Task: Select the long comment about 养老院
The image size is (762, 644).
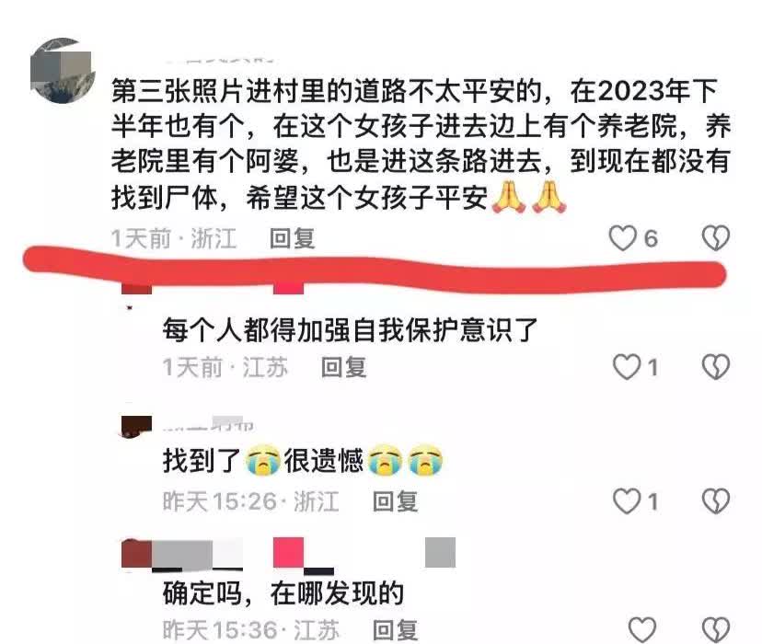Action: coord(421,144)
